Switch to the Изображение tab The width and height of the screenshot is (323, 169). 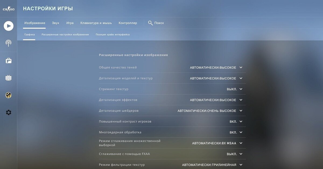pos(35,23)
